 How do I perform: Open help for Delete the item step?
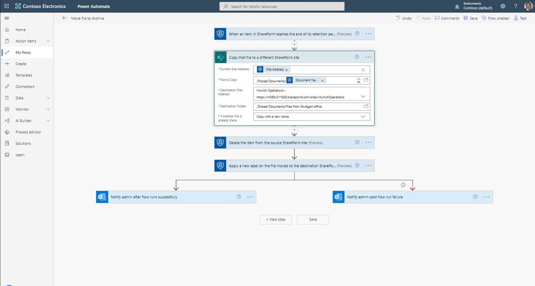tap(357, 142)
